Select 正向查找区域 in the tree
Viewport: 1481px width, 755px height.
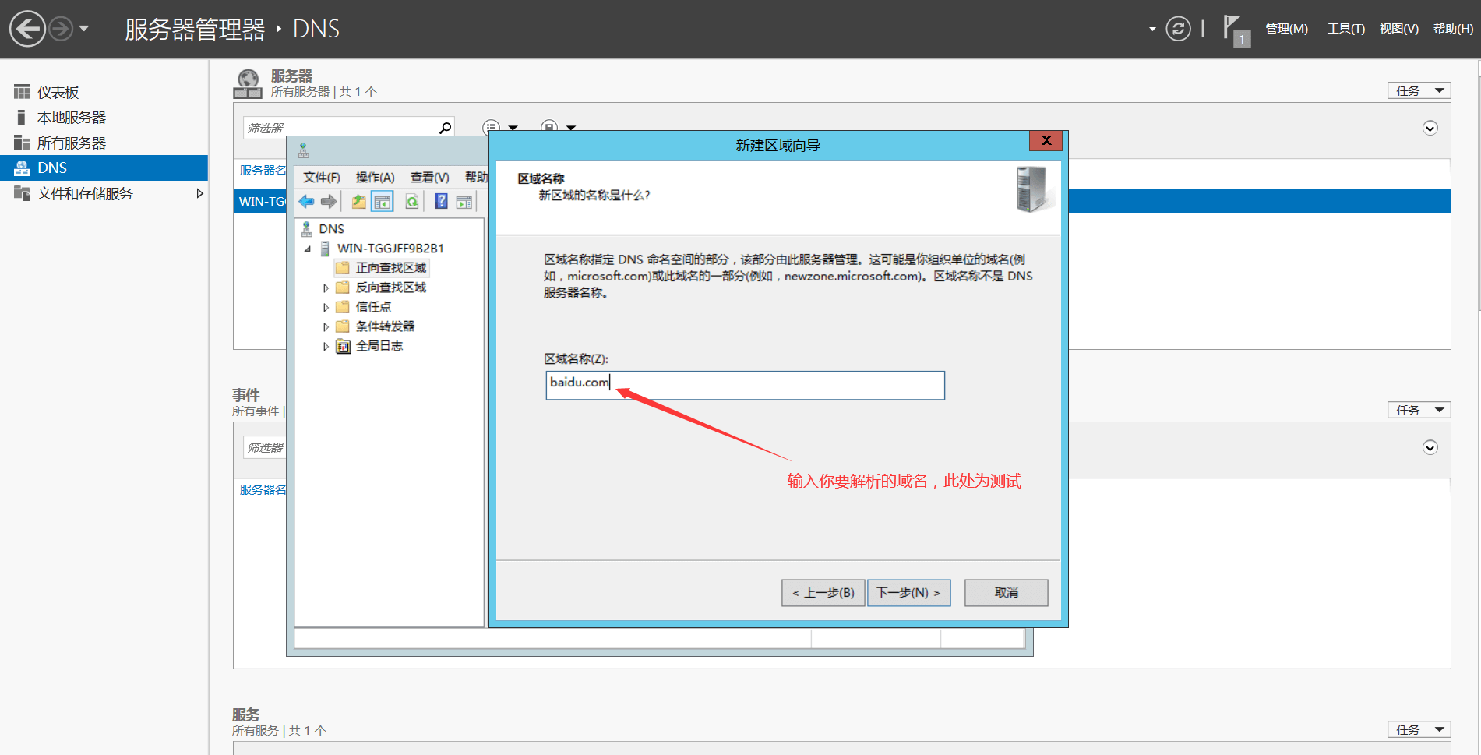390,268
